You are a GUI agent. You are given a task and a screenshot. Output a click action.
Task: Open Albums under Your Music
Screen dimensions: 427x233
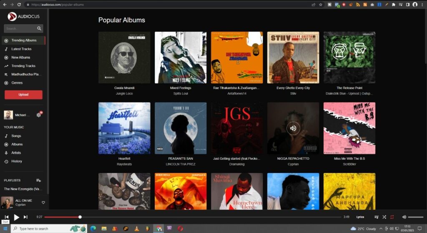[17, 144]
